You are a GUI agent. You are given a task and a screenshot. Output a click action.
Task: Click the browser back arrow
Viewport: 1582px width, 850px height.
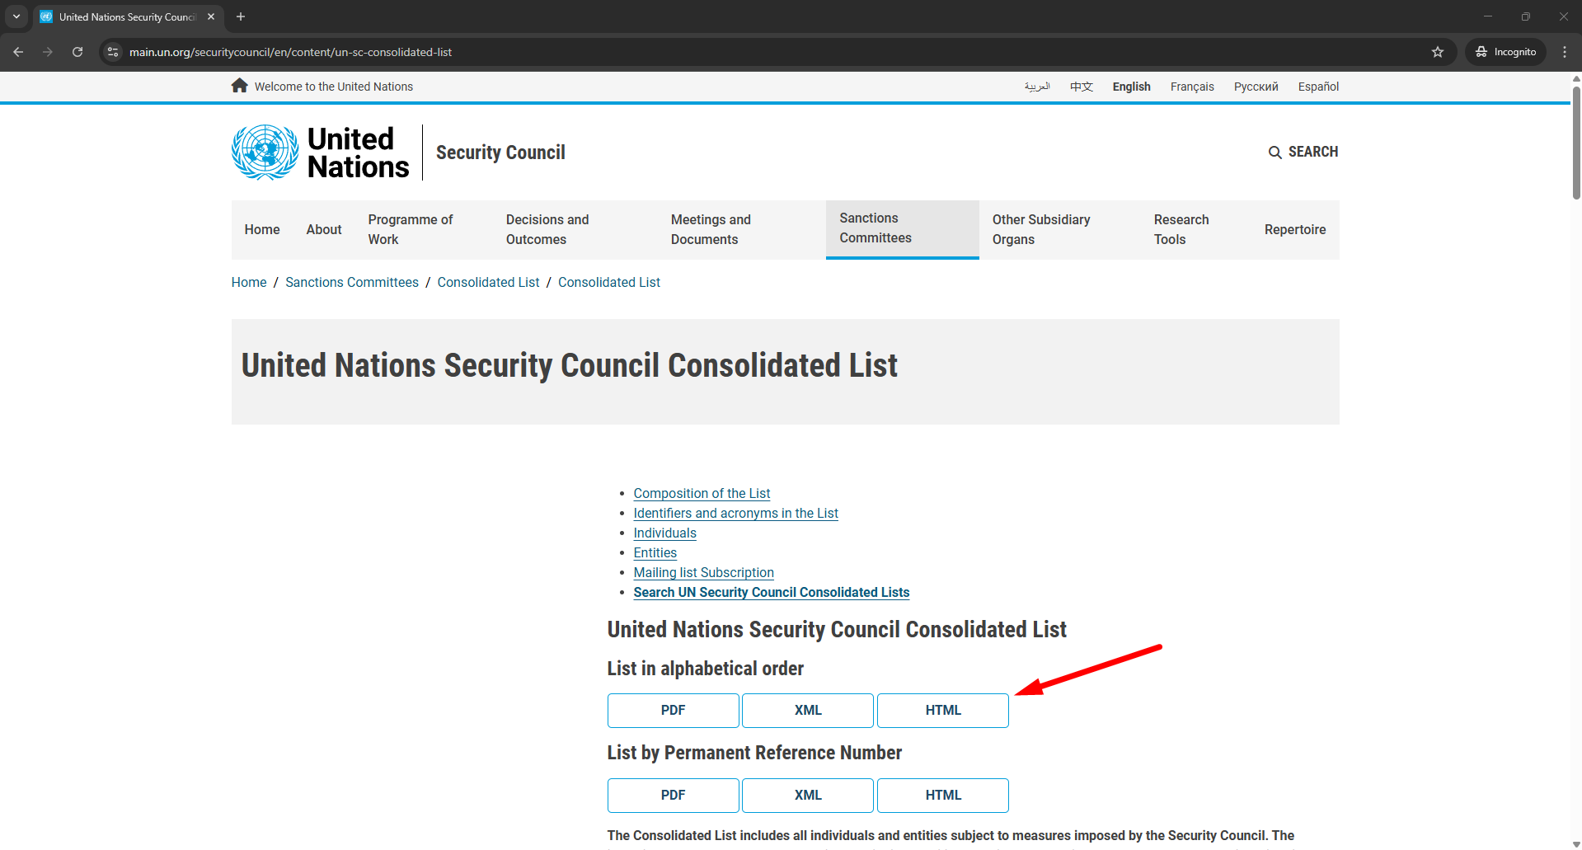pyautogui.click(x=18, y=52)
